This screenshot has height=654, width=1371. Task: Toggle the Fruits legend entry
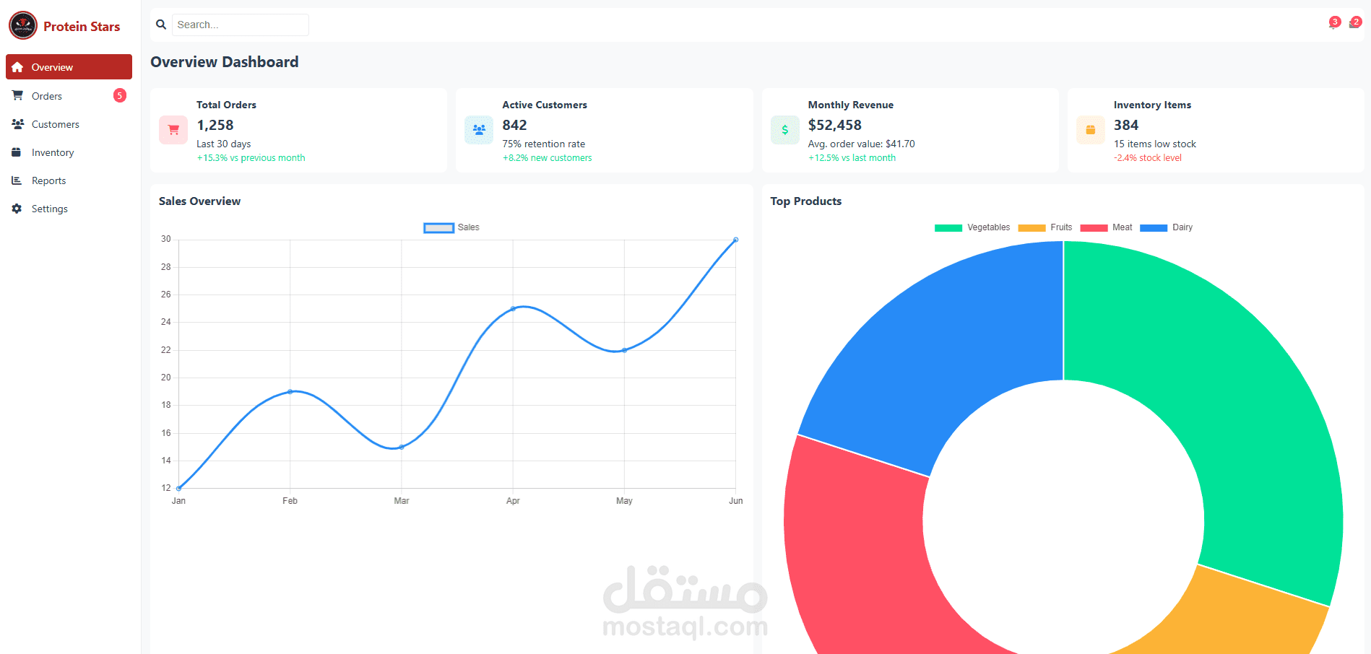click(x=1045, y=227)
